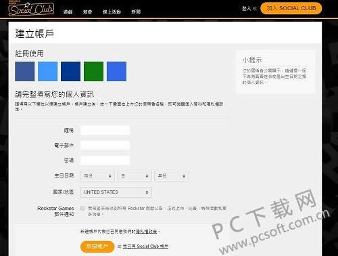Click the 小提示 tips heading
The image size is (338, 256).
252,60
